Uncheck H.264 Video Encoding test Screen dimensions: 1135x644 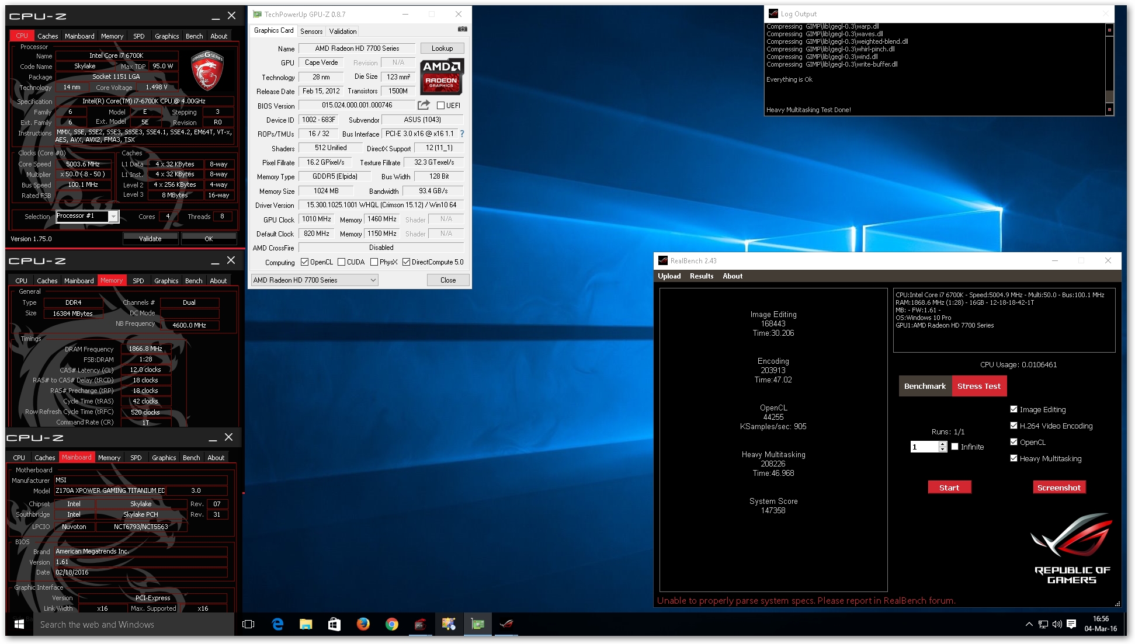[x=1013, y=426]
